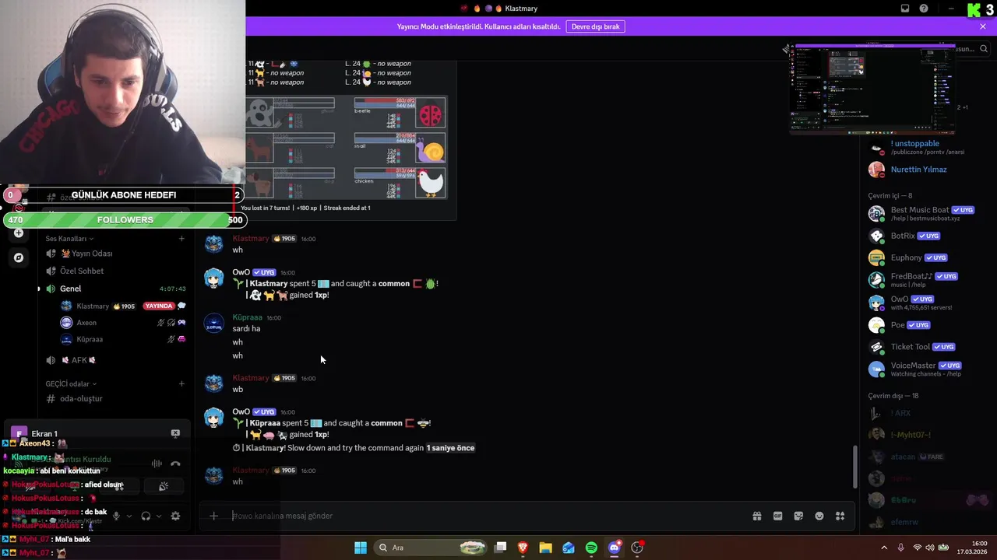Open the emoji picker
This screenshot has height=560, width=997.
point(819,516)
